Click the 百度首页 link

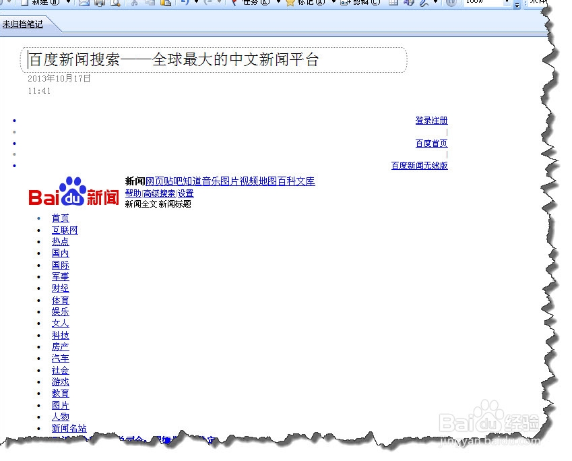(432, 144)
